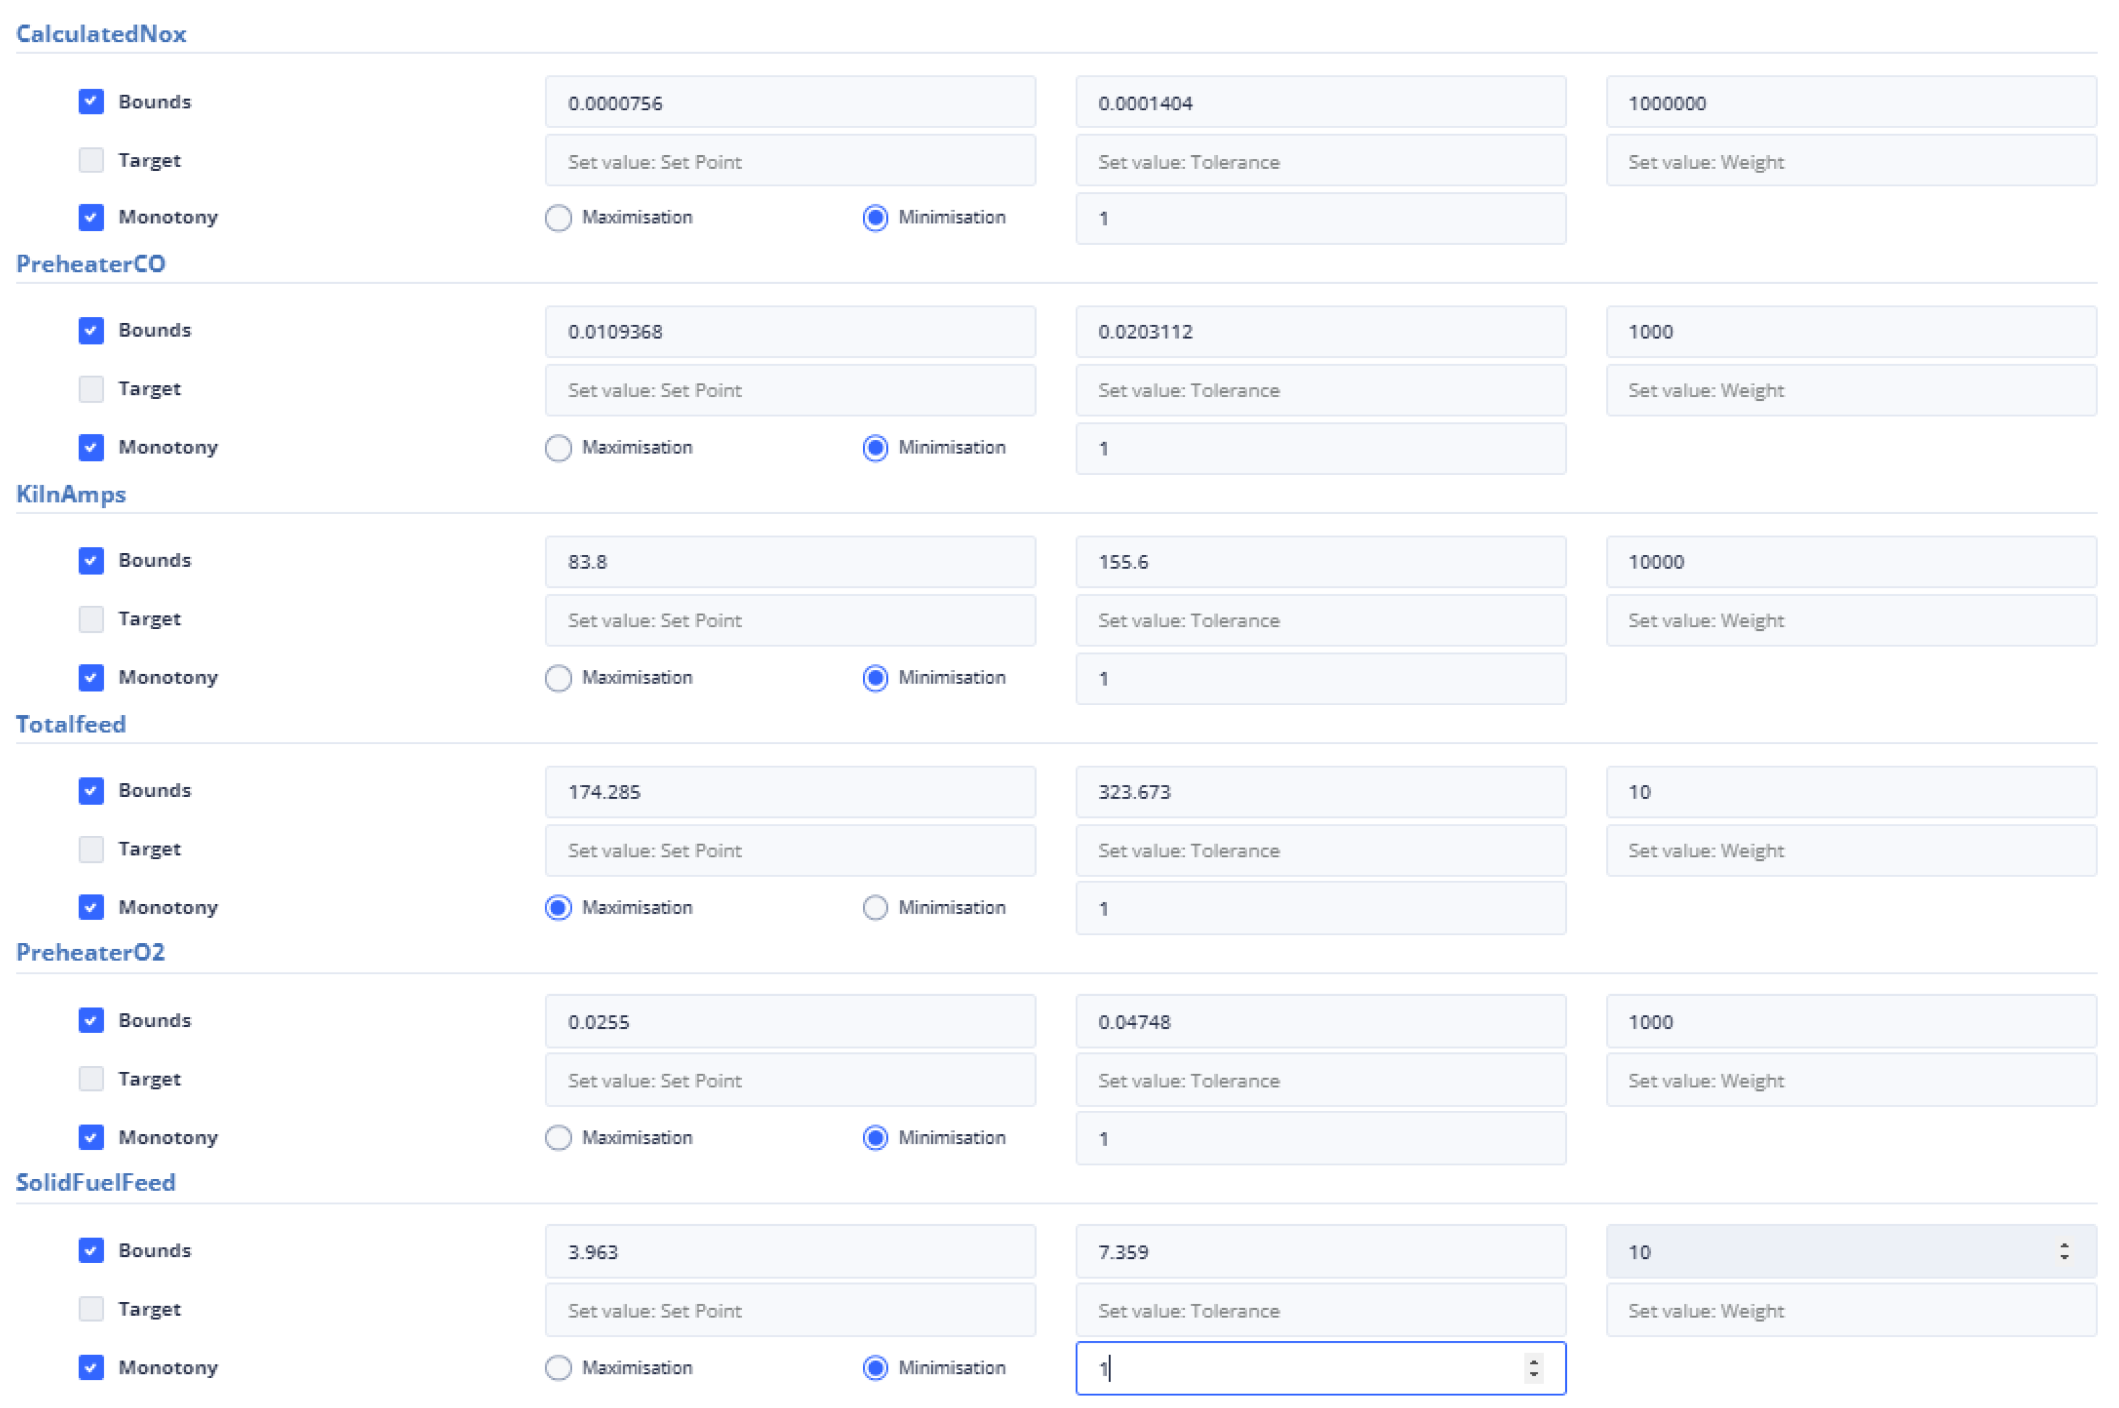This screenshot has height=1408, width=2119.
Task: Enable Target checkbox under Totalfeed
Action: (90, 848)
